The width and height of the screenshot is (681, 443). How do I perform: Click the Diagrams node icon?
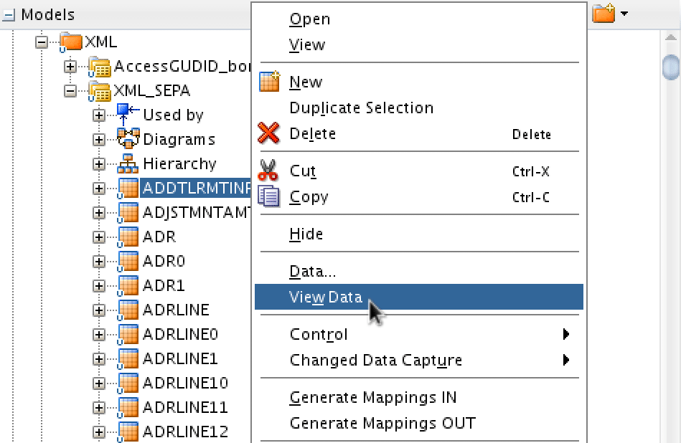[128, 139]
